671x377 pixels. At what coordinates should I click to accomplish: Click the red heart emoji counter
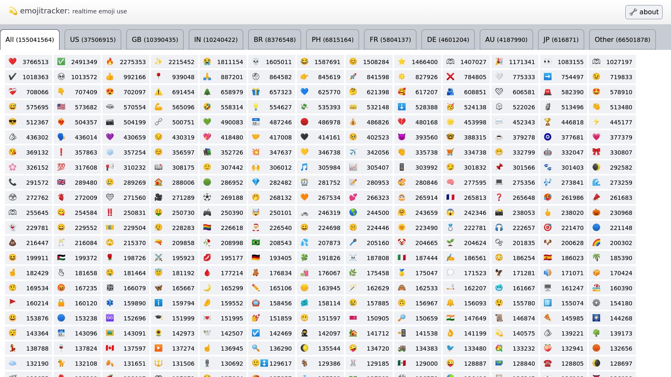pyautogui.click(x=12, y=62)
